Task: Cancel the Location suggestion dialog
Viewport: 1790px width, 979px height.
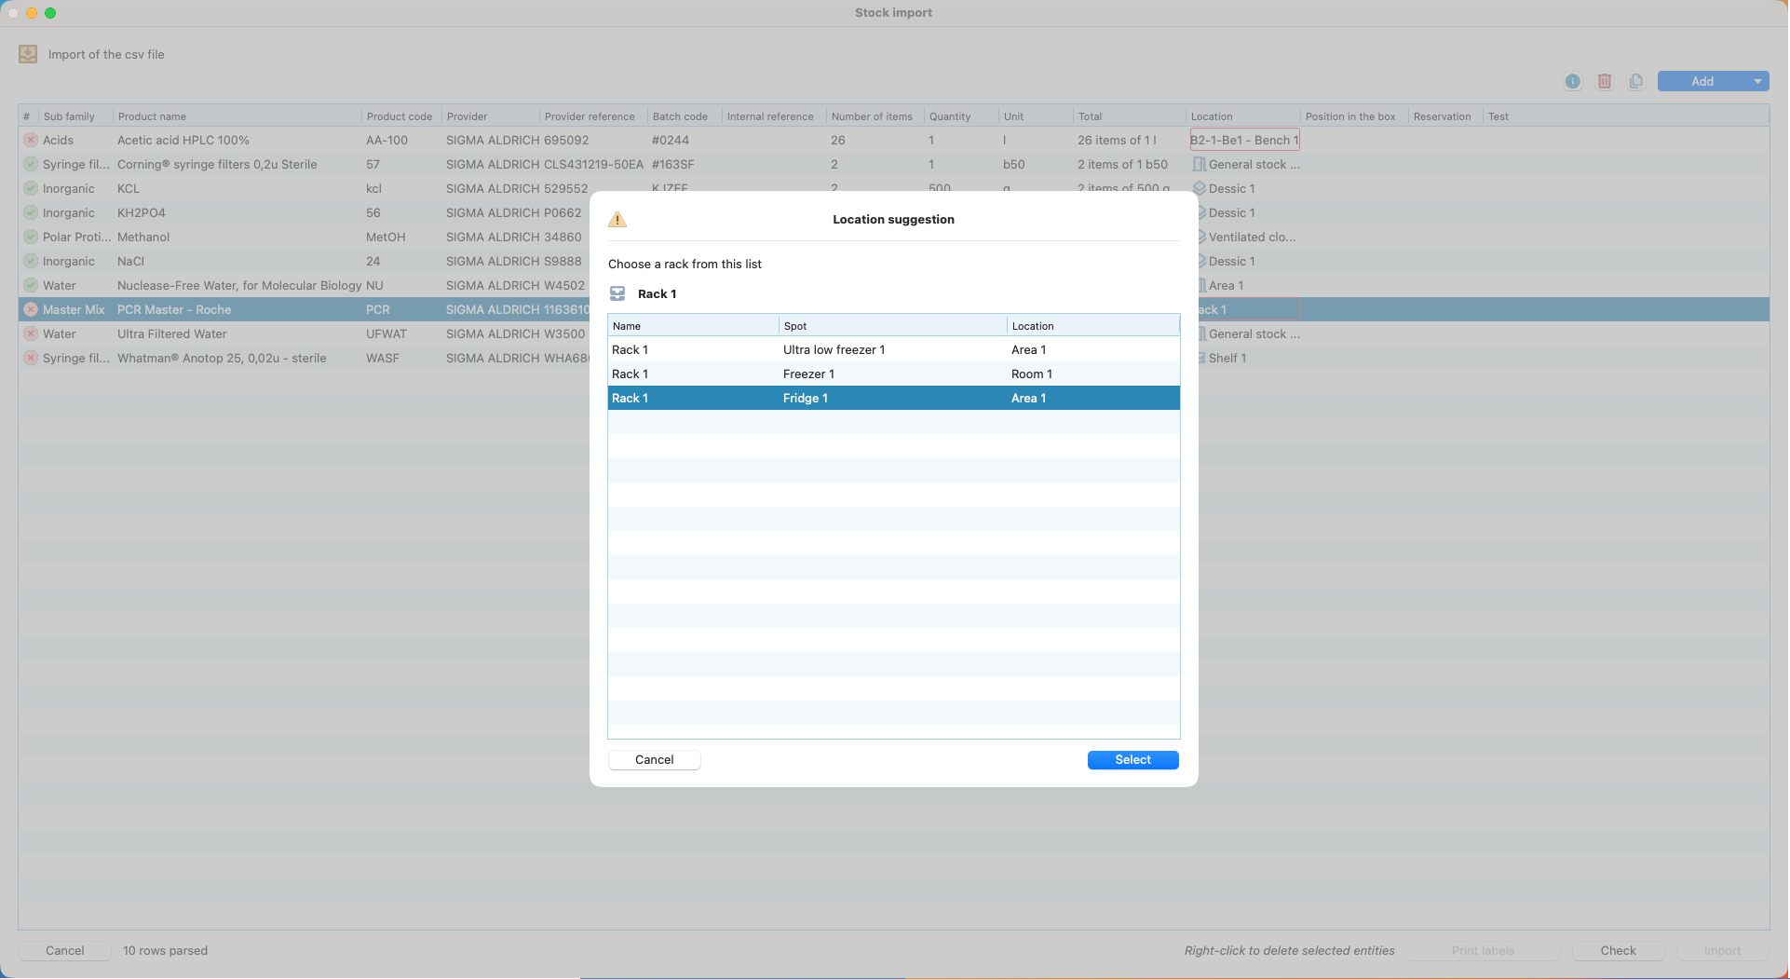Action: click(654, 760)
